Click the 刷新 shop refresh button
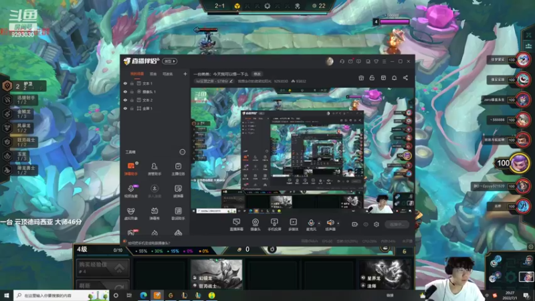 point(102,285)
